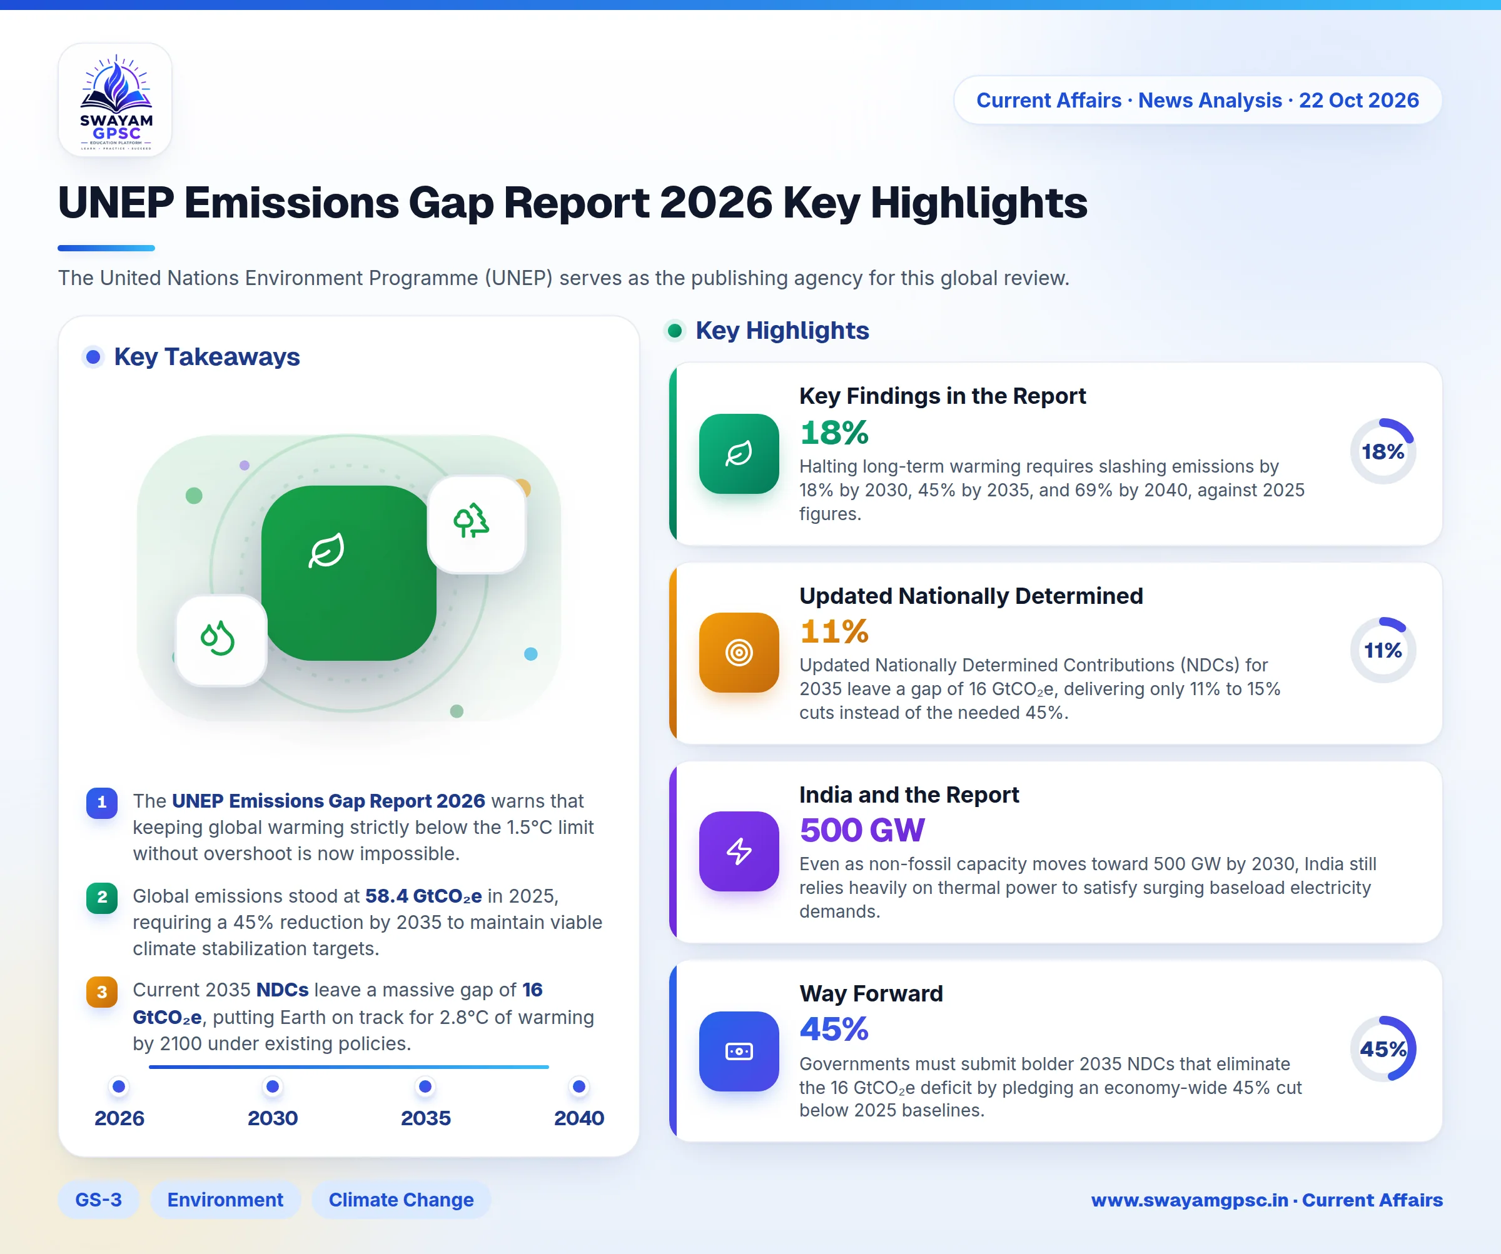The image size is (1501, 1254).
Task: Click the green leaf icon in Key Findings card
Action: 739,454
